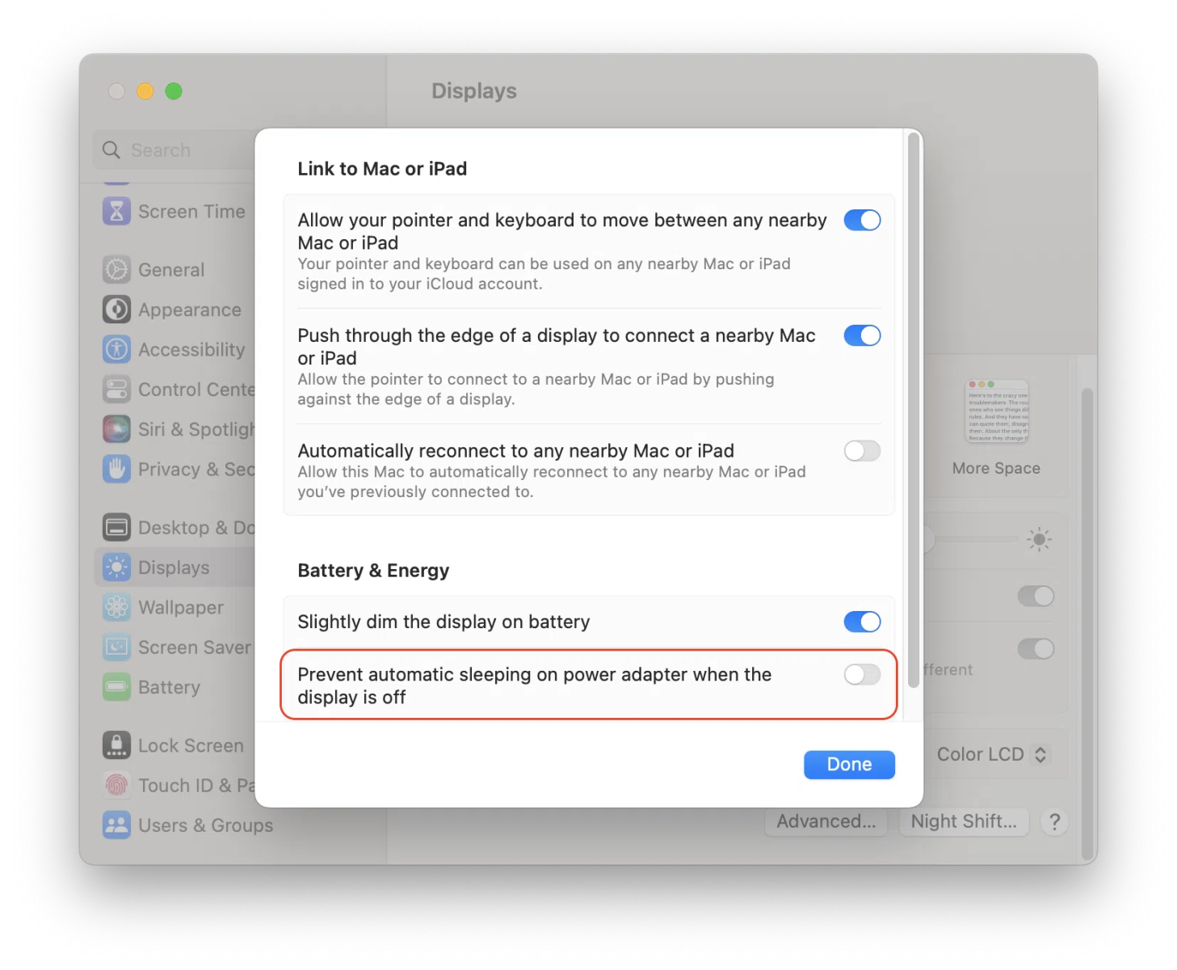Click the Wallpaper flower icon
This screenshot has width=1177, height=970.
pos(116,607)
